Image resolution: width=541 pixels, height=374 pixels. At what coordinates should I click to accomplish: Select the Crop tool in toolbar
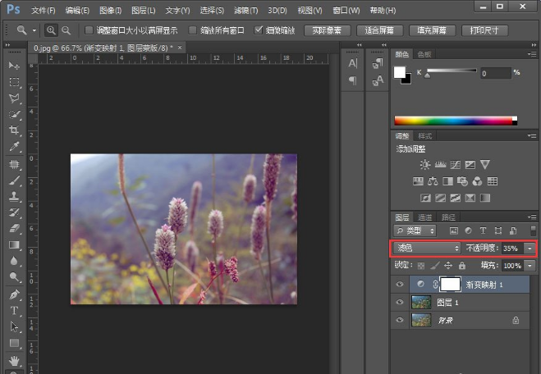(14, 130)
